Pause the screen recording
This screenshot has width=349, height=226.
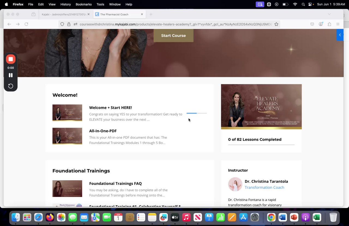pos(11,75)
